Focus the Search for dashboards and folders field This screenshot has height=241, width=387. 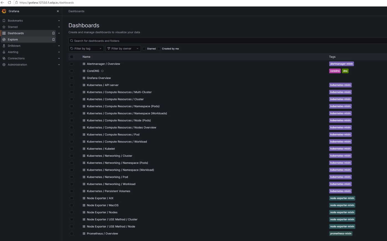tap(228, 41)
